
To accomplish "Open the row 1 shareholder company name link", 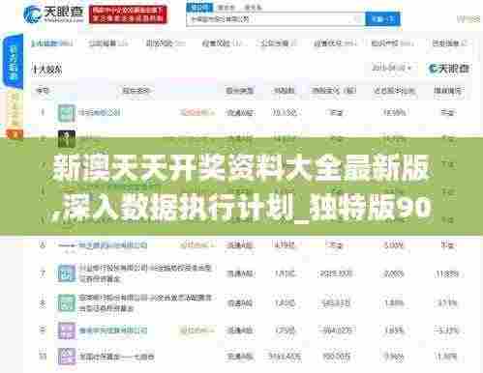I will pos(100,112).
